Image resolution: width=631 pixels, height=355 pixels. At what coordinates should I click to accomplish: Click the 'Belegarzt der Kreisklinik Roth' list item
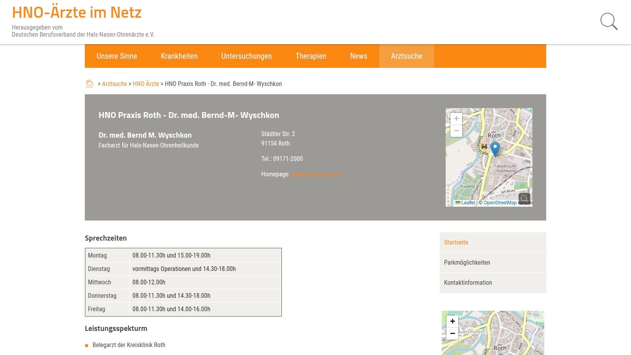pos(129,345)
